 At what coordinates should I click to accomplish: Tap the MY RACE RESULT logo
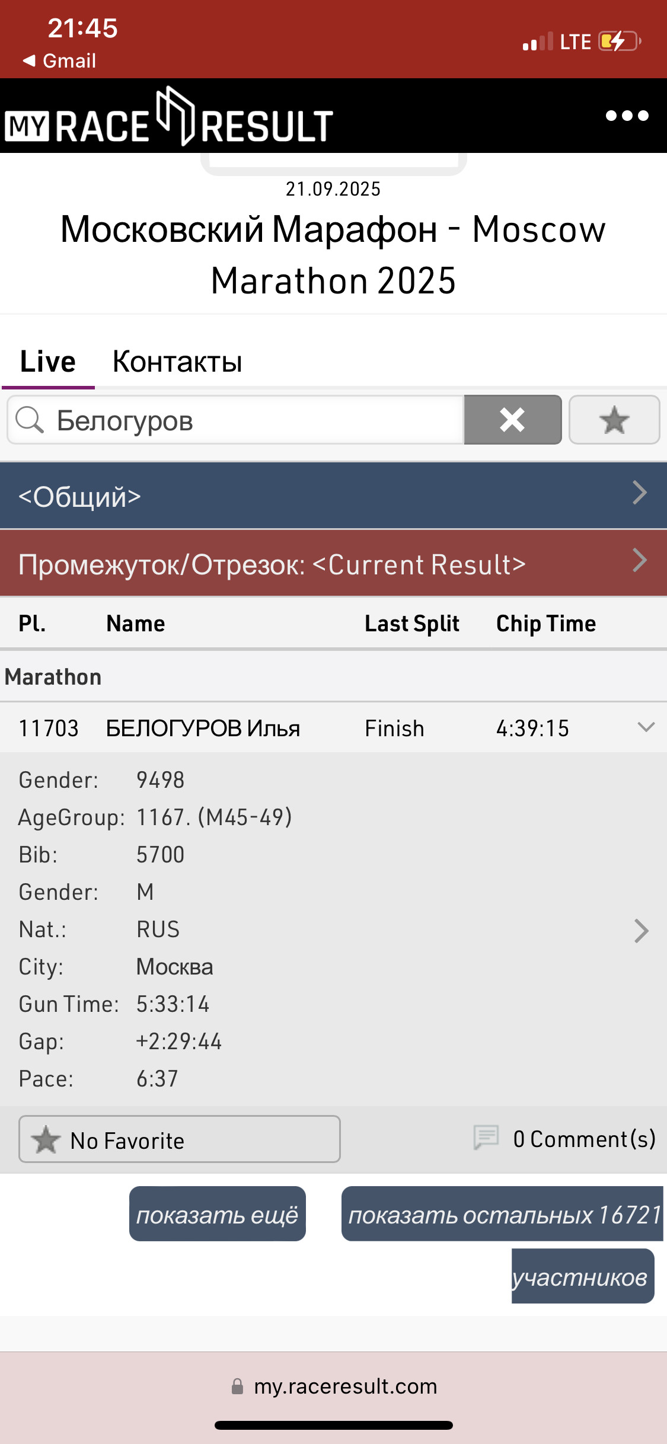169,117
